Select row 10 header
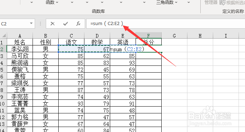The height and width of the screenshot is (132, 245). (x=3, y=103)
